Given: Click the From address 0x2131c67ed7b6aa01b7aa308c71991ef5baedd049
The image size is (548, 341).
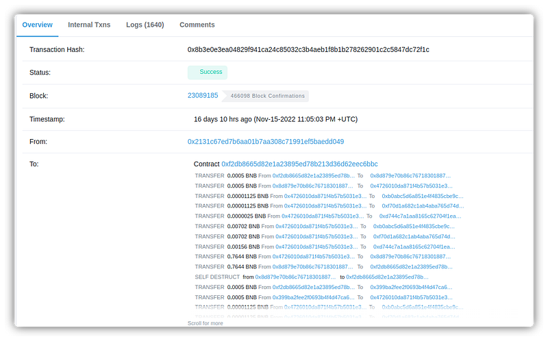Looking at the screenshot, I should [x=266, y=142].
